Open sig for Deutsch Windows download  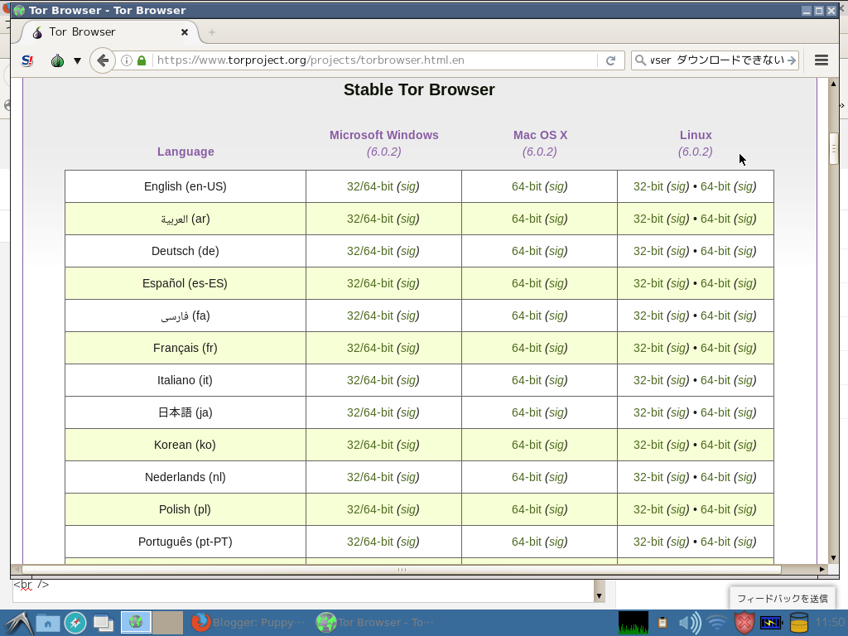[407, 251]
